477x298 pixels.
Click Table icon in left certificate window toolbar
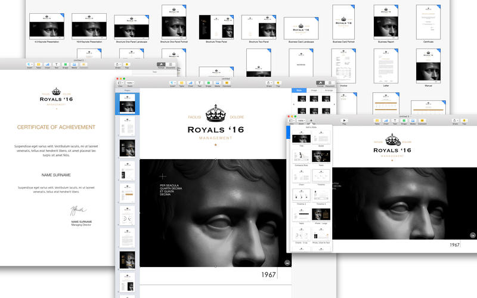pyautogui.click(x=38, y=64)
